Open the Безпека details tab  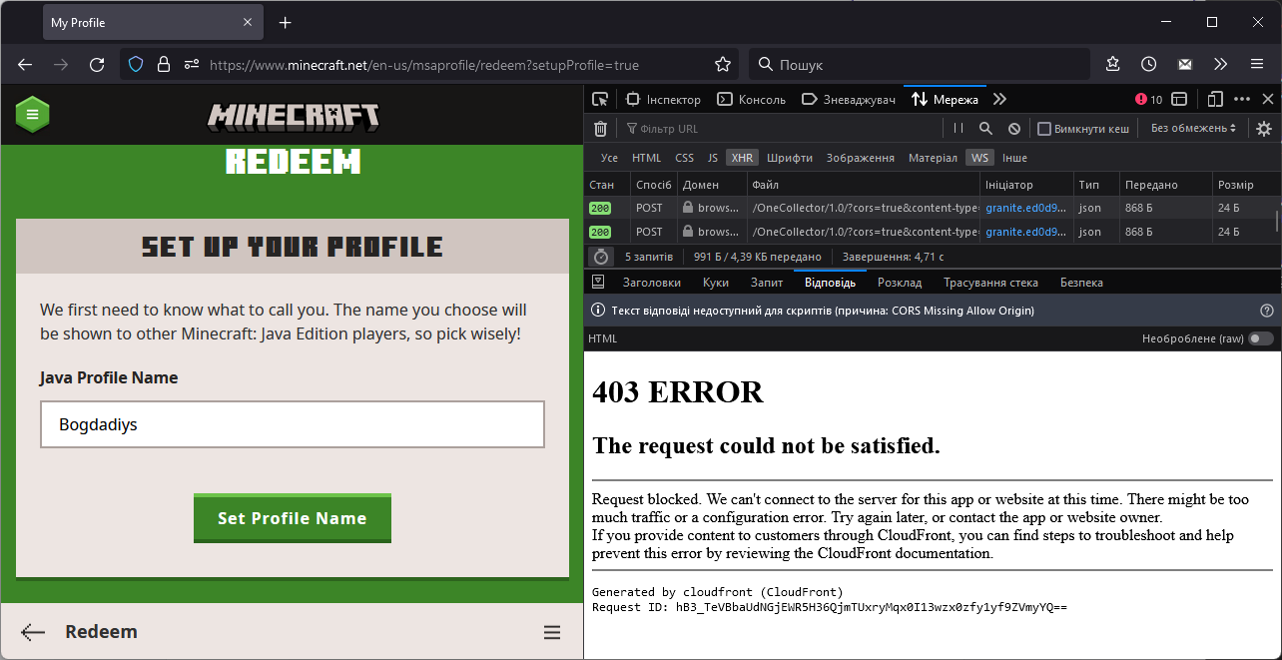pyautogui.click(x=1081, y=283)
